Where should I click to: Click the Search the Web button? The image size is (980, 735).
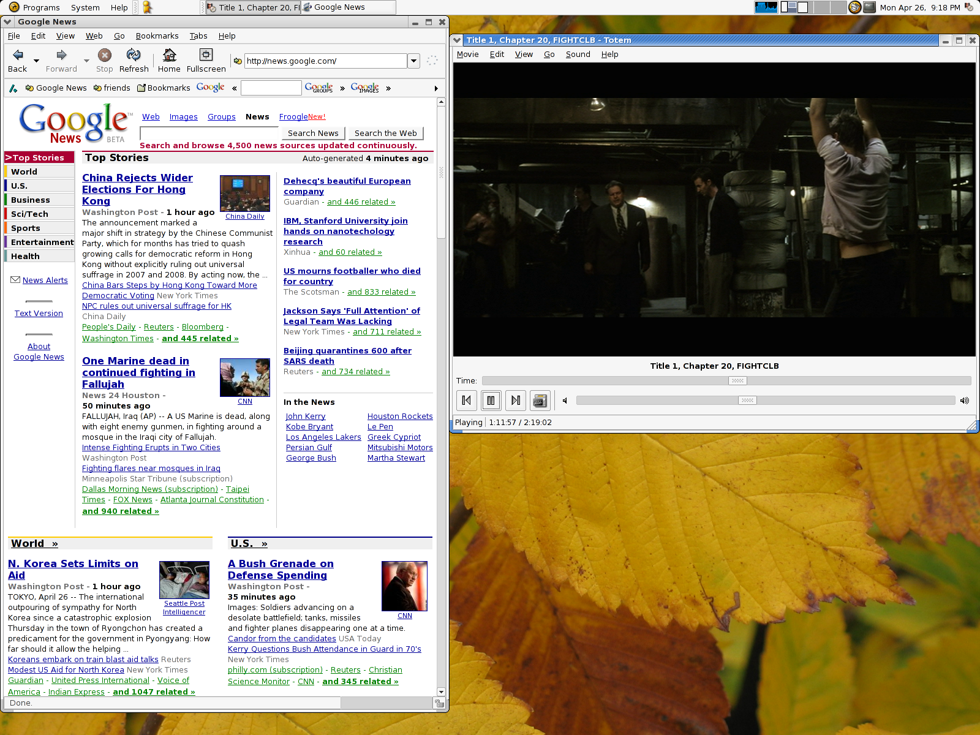pyautogui.click(x=386, y=133)
